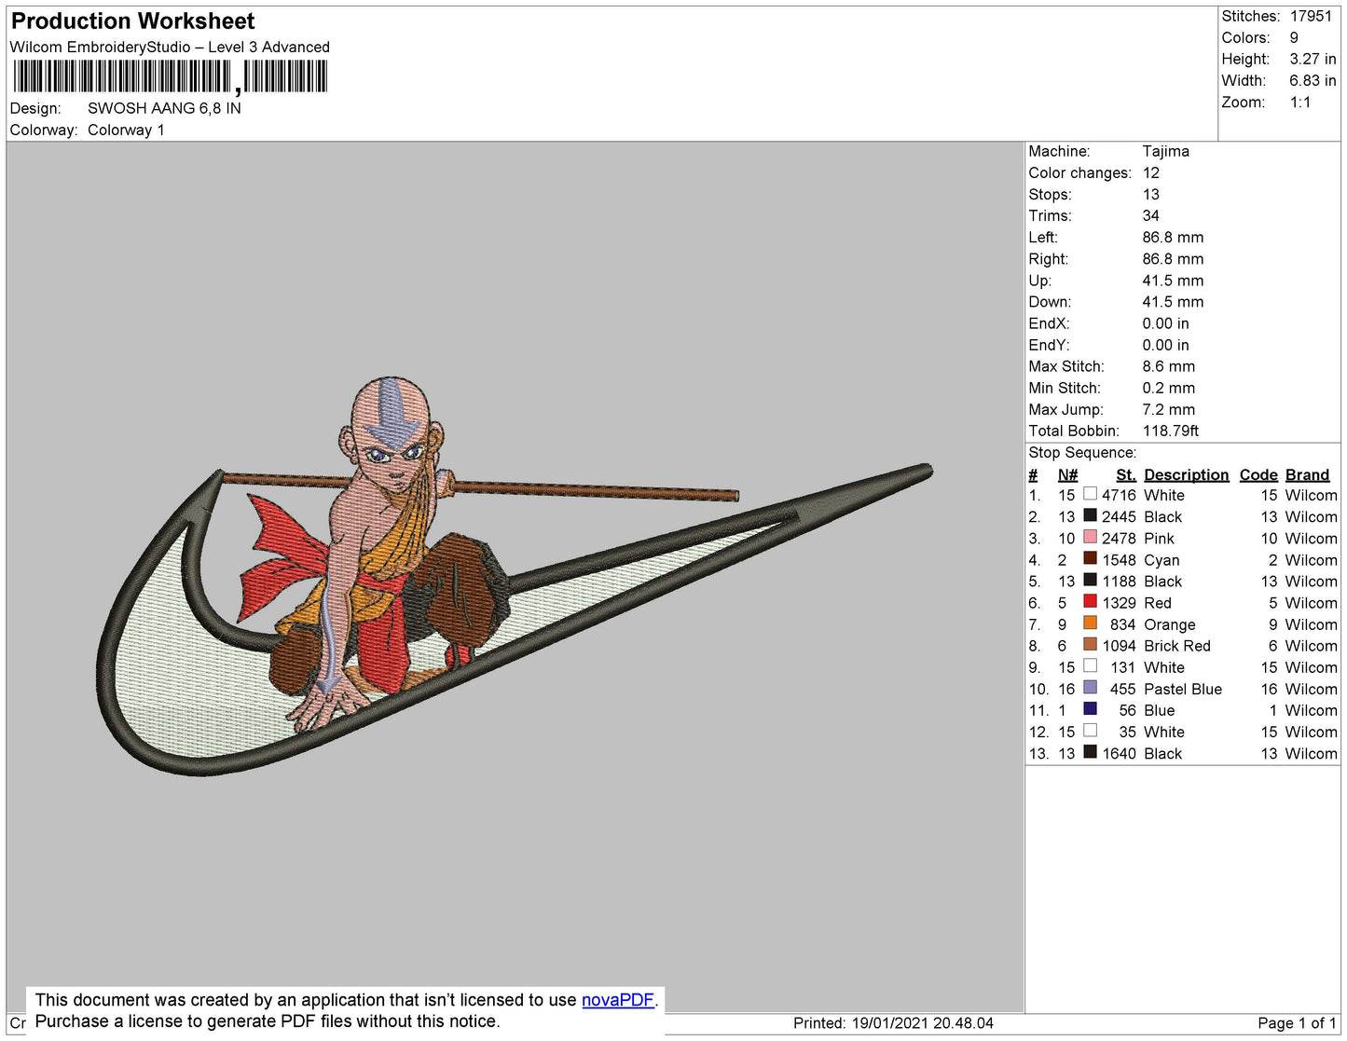Screen dimensions: 1347x1041
Task: Click the Blue 56 thread swatch
Action: (x=1090, y=709)
